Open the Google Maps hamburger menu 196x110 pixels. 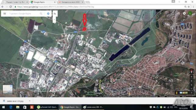[5, 13]
